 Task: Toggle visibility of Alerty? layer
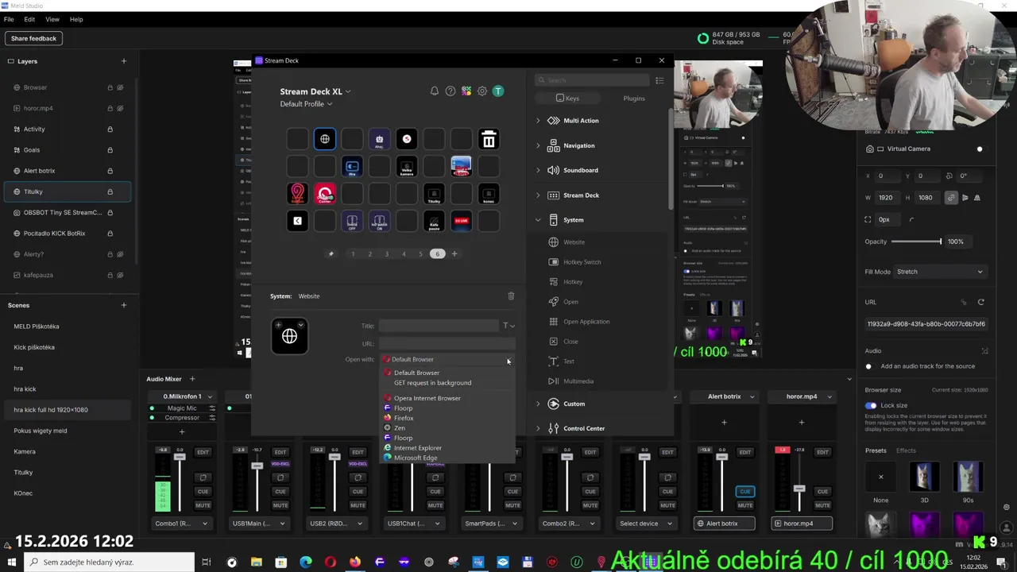tap(120, 254)
